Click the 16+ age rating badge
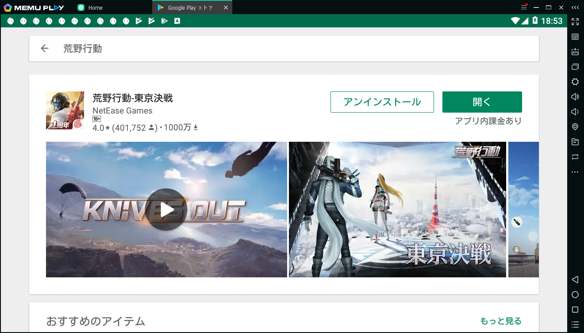The height and width of the screenshot is (333, 584). (x=97, y=119)
